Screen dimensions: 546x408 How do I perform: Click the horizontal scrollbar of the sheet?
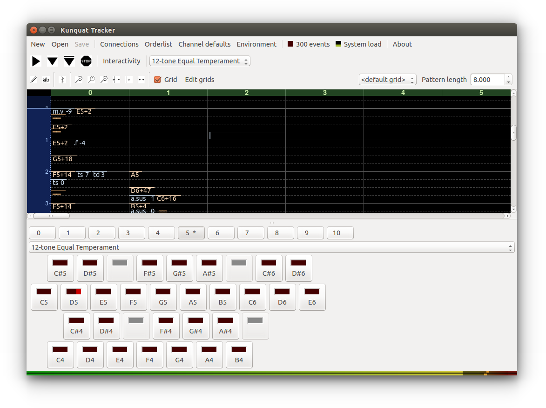point(269,216)
